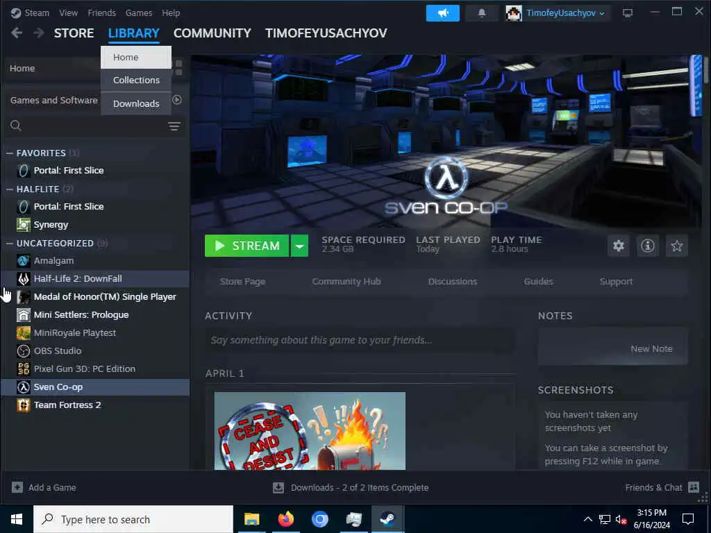711x533 pixels.
Task: Click the Mini Settlers: Prologue house icon
Action: click(24, 314)
